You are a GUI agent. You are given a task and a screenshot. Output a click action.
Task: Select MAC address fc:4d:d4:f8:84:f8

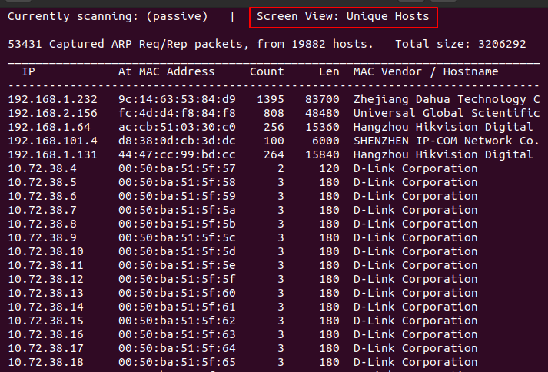tap(177, 113)
